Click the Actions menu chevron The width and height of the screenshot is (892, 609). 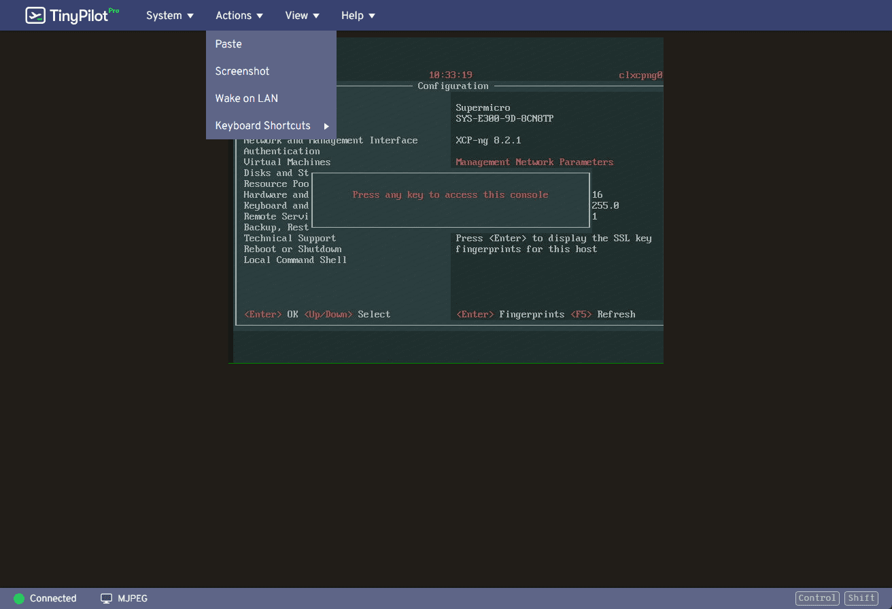click(260, 15)
